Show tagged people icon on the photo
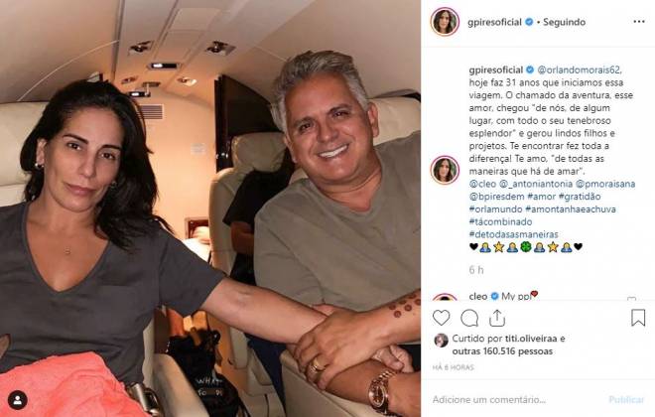Image resolution: width=655 pixels, height=417 pixels. click(18, 400)
